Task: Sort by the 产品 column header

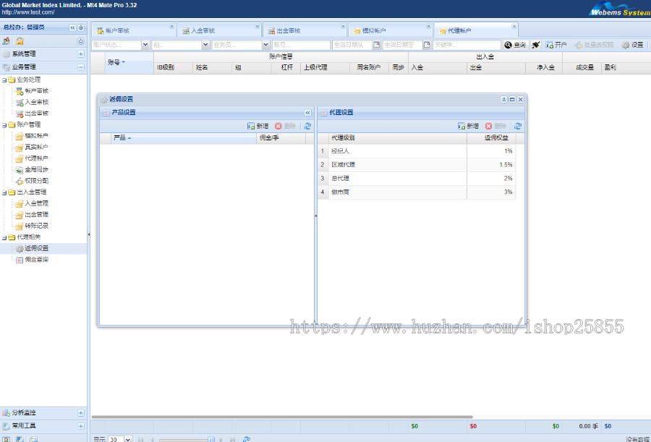Action: point(184,138)
